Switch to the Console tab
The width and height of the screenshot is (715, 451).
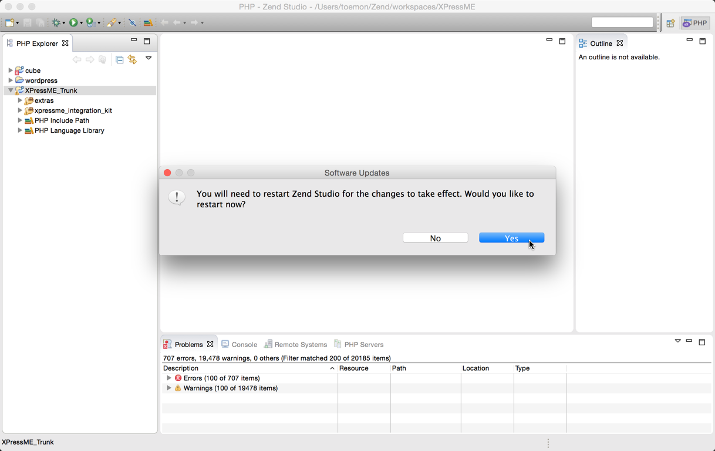(x=239, y=345)
